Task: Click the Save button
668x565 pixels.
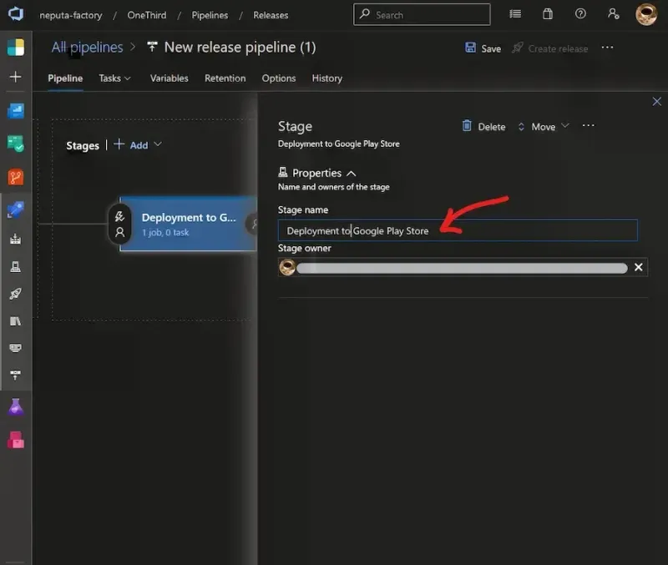Action: tap(483, 48)
